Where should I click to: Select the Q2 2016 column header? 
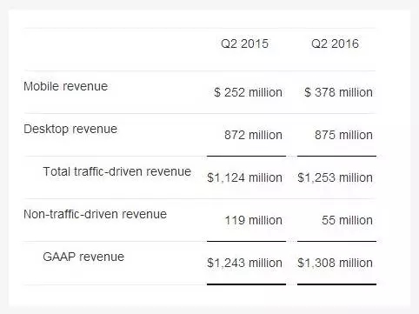click(335, 43)
